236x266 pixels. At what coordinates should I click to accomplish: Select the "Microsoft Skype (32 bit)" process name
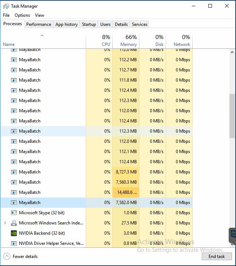(42, 213)
